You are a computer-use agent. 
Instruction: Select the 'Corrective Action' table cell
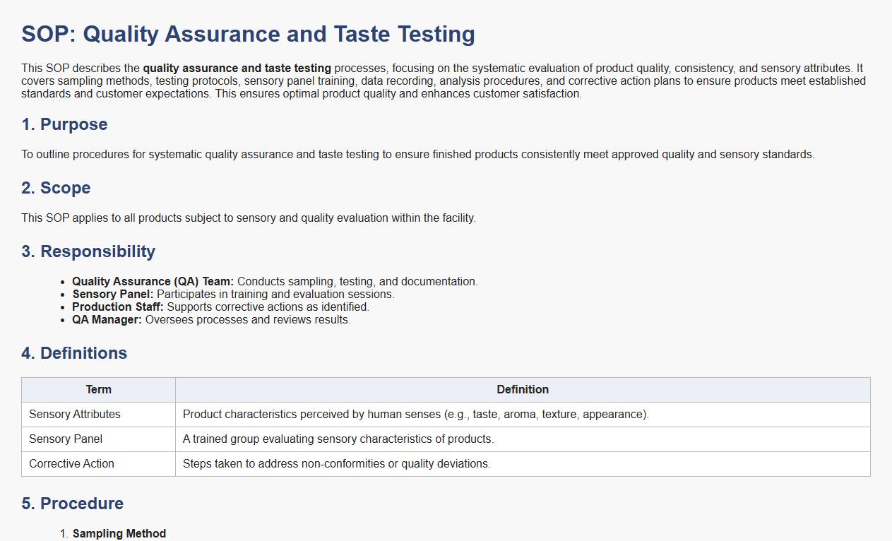click(71, 464)
